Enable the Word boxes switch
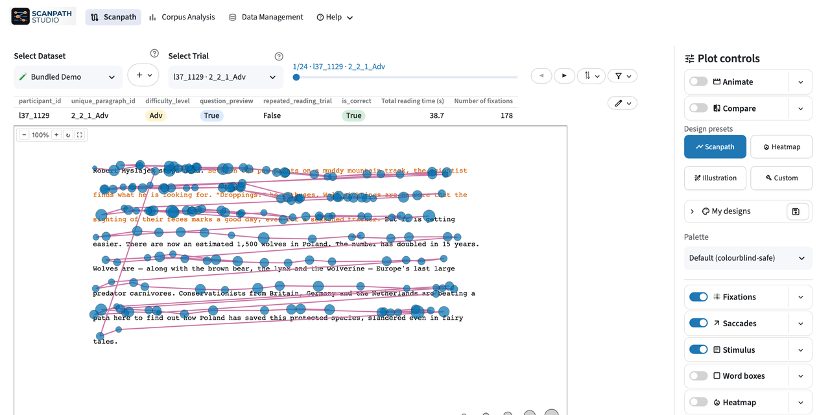Image resolution: width=830 pixels, height=415 pixels. [x=698, y=376]
